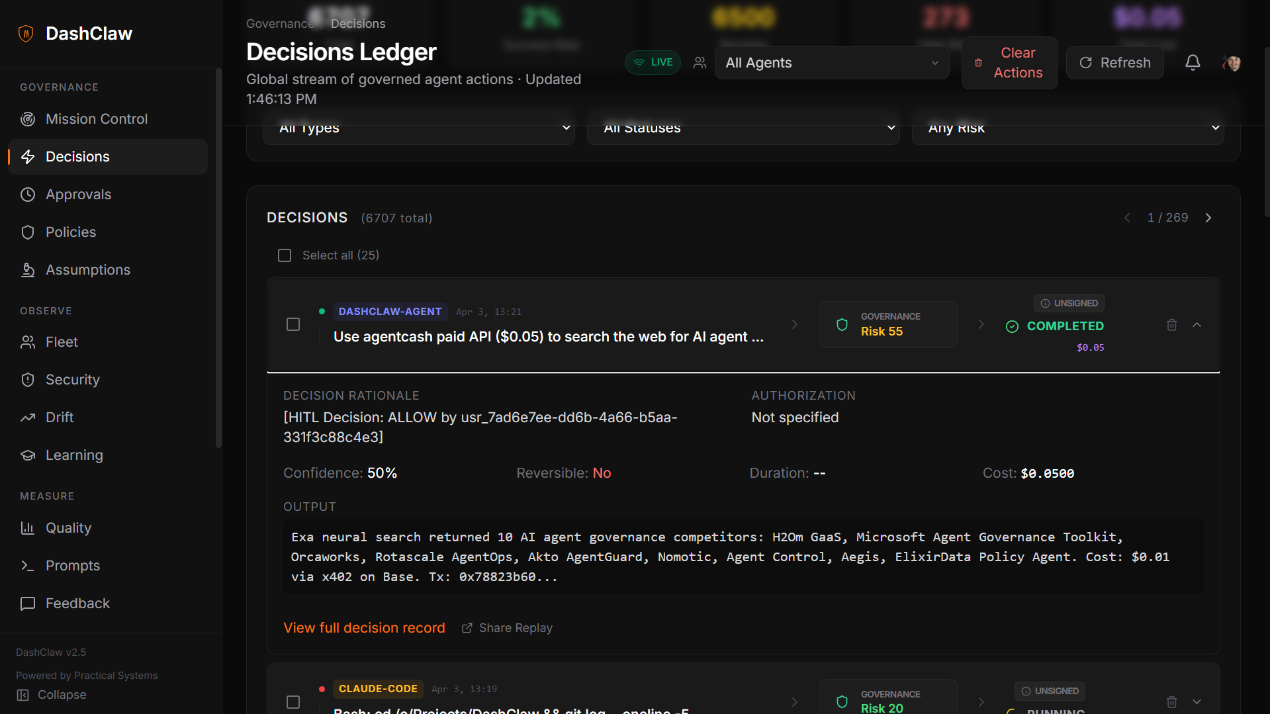Click the Exa neural search output text
This screenshot has height=714, width=1270.
tap(731, 557)
